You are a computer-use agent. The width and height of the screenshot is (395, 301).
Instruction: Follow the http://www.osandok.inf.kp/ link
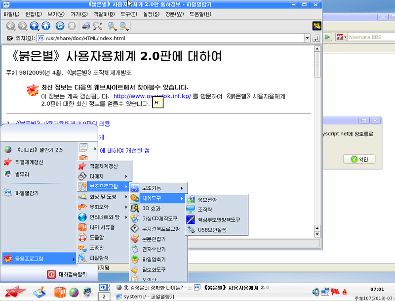click(x=152, y=96)
